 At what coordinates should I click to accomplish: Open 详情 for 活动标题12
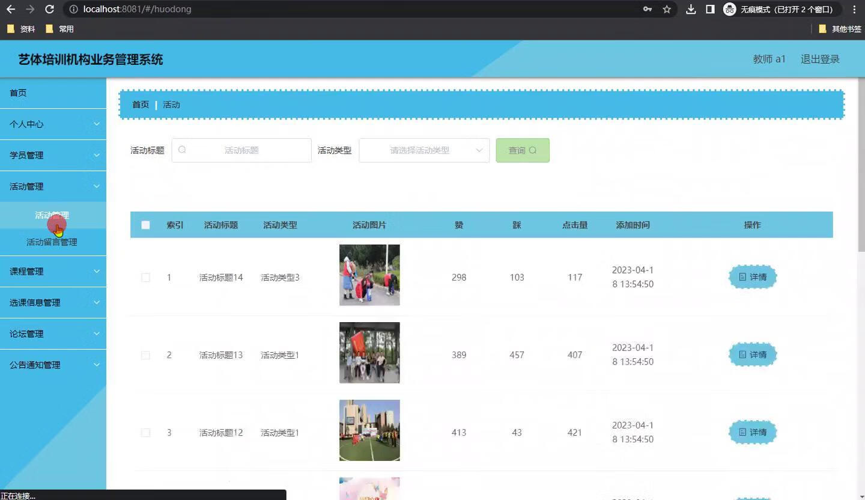coord(753,432)
